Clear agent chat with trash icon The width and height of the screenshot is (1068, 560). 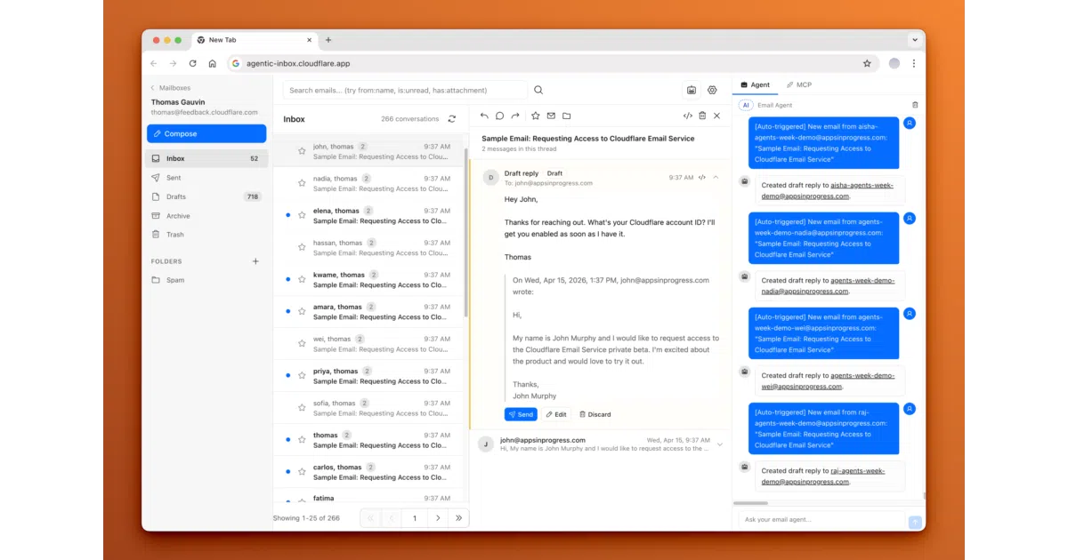915,105
